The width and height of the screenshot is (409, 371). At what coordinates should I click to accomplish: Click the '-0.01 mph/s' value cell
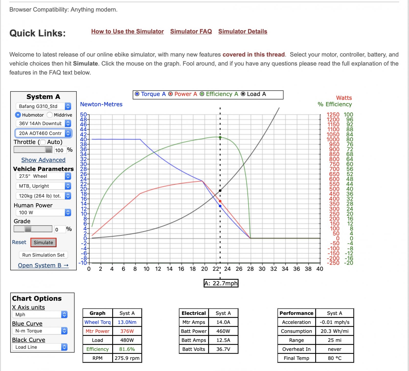point(335,322)
